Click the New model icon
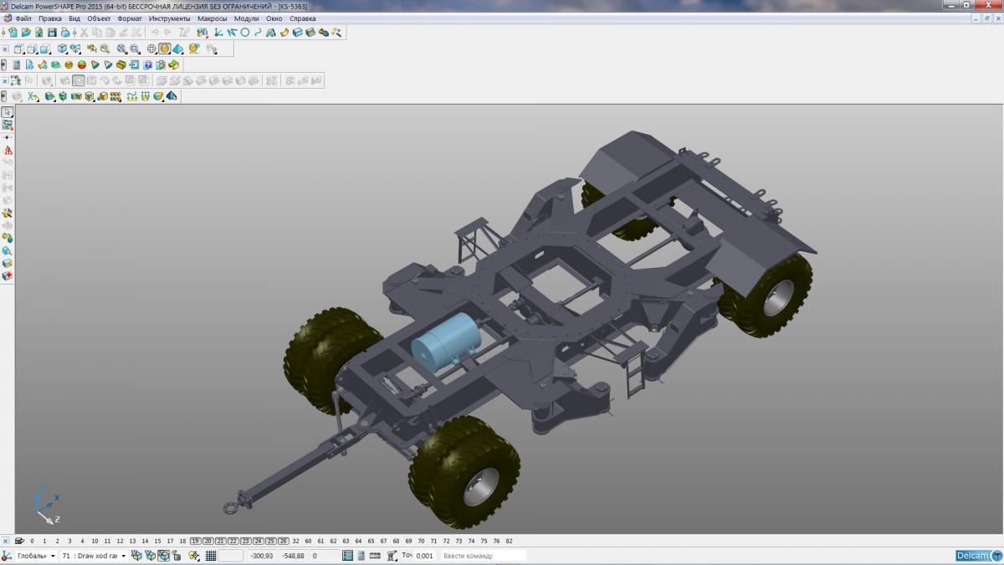The width and height of the screenshot is (1004, 565). coord(13,32)
